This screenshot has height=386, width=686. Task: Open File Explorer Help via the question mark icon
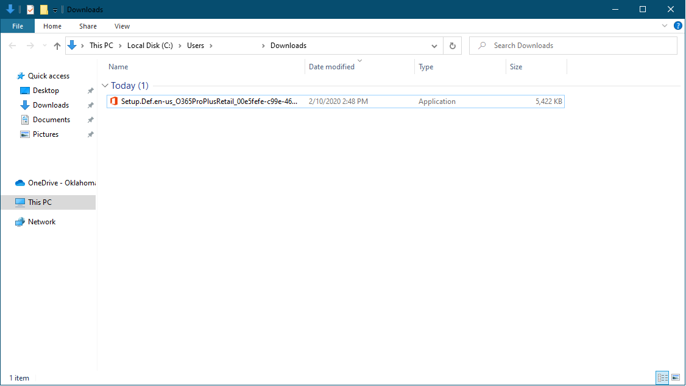click(x=678, y=26)
